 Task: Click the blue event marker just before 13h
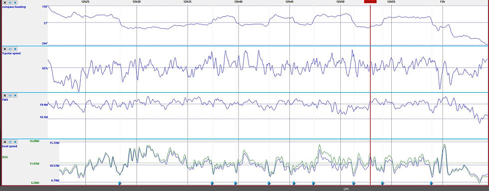click(x=432, y=183)
